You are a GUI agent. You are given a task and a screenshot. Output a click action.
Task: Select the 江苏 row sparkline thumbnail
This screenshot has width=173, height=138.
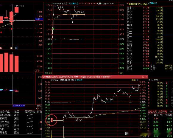tap(30, 115)
